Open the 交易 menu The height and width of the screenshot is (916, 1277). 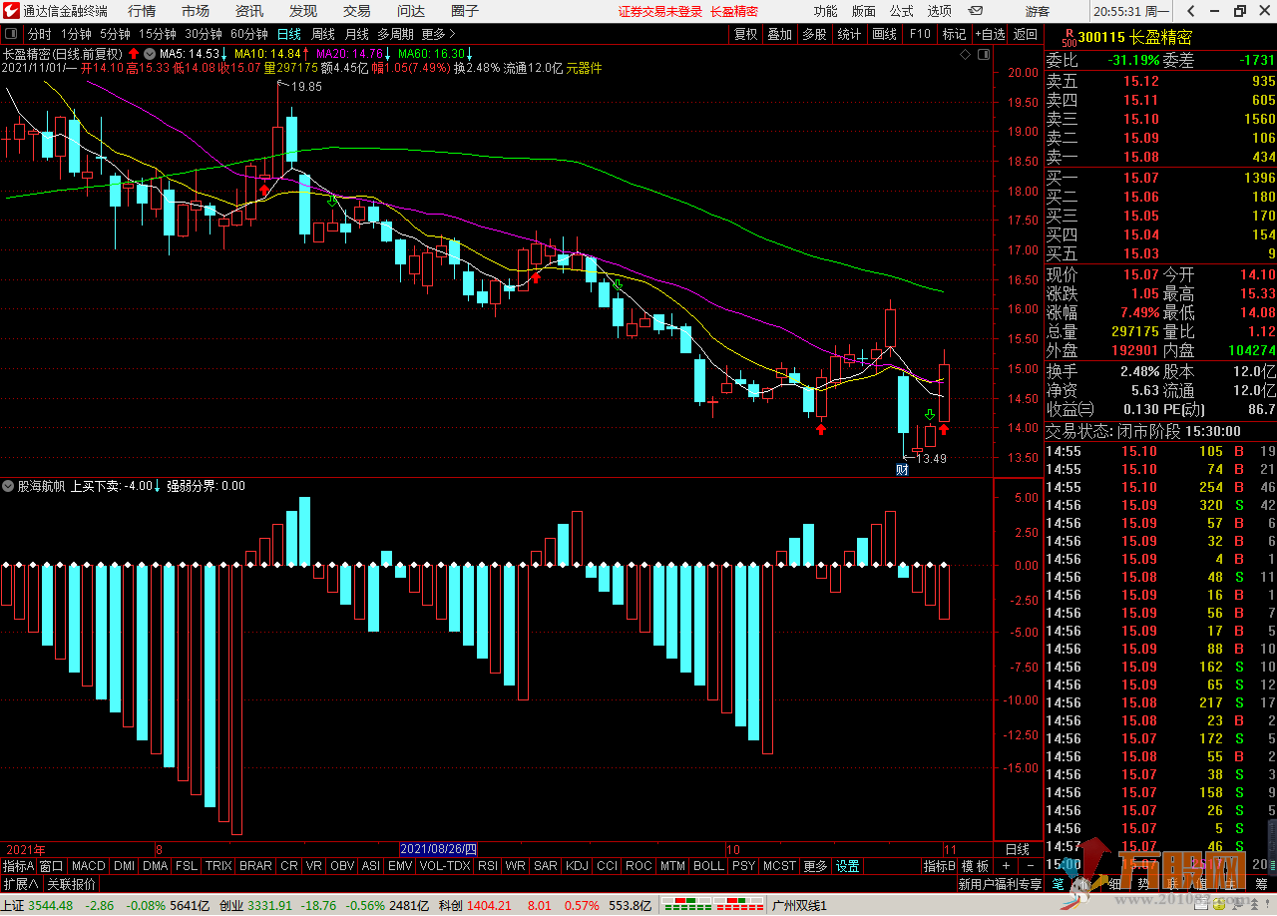pos(357,11)
